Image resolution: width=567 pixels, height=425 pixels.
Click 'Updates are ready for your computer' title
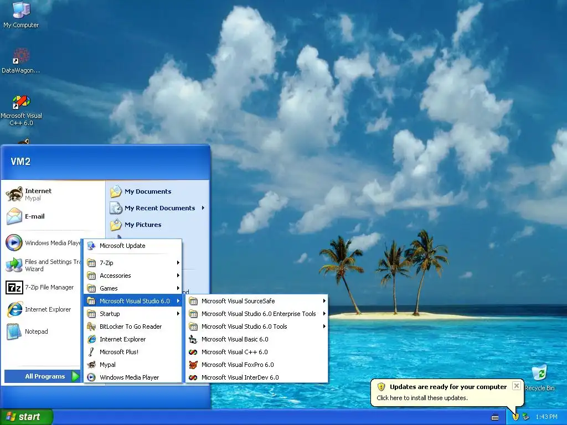(448, 387)
